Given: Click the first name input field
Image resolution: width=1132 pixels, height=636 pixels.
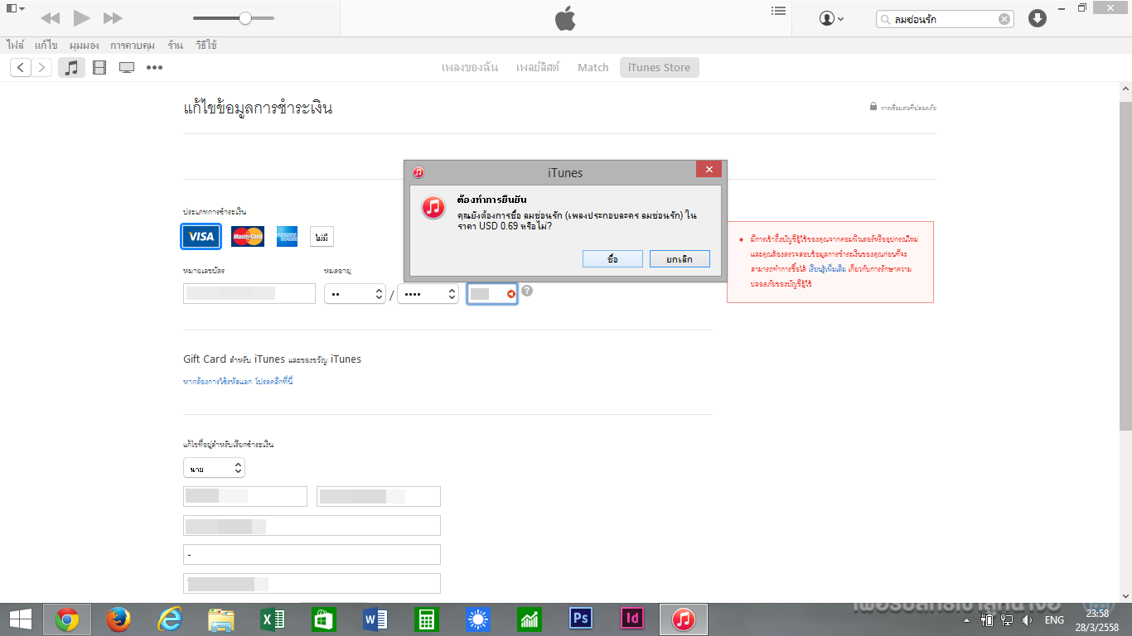Looking at the screenshot, I should [245, 496].
